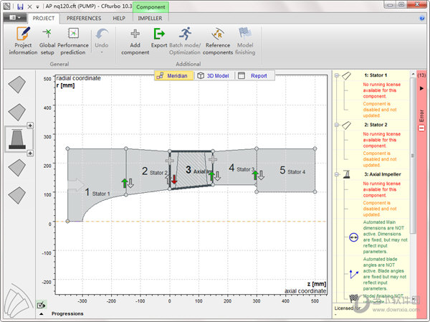
Task: Open the quick access toolbar customize arrow
Action: click(x=37, y=7)
